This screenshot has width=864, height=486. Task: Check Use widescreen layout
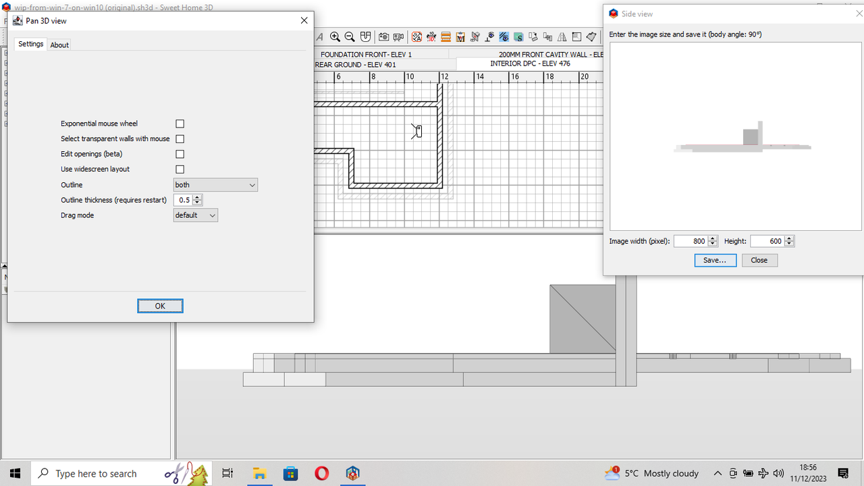[x=180, y=169]
